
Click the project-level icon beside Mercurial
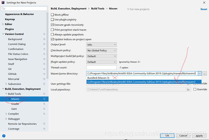[x=44, y=79]
